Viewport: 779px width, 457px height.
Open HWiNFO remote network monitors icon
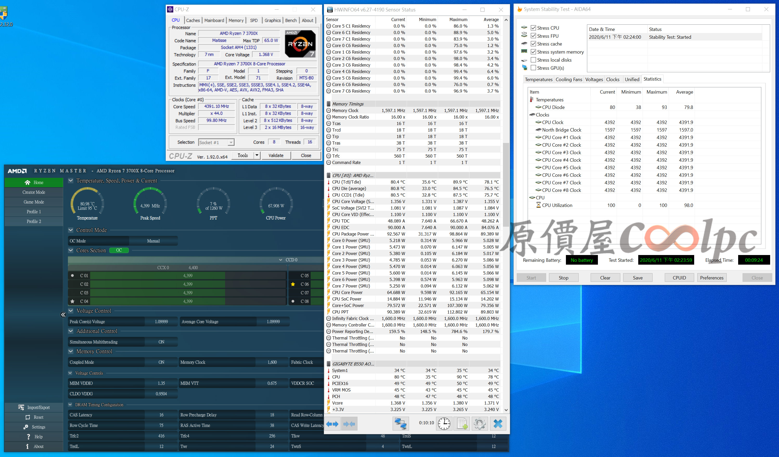pyautogui.click(x=401, y=424)
